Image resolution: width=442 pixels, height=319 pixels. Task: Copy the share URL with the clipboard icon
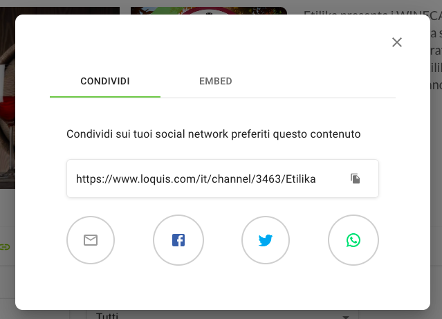(355, 179)
